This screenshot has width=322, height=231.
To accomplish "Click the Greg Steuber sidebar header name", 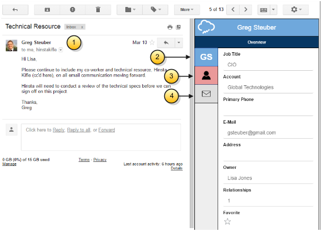I will (256, 27).
